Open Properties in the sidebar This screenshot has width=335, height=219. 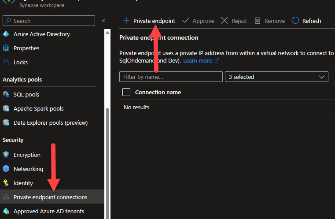(26, 48)
